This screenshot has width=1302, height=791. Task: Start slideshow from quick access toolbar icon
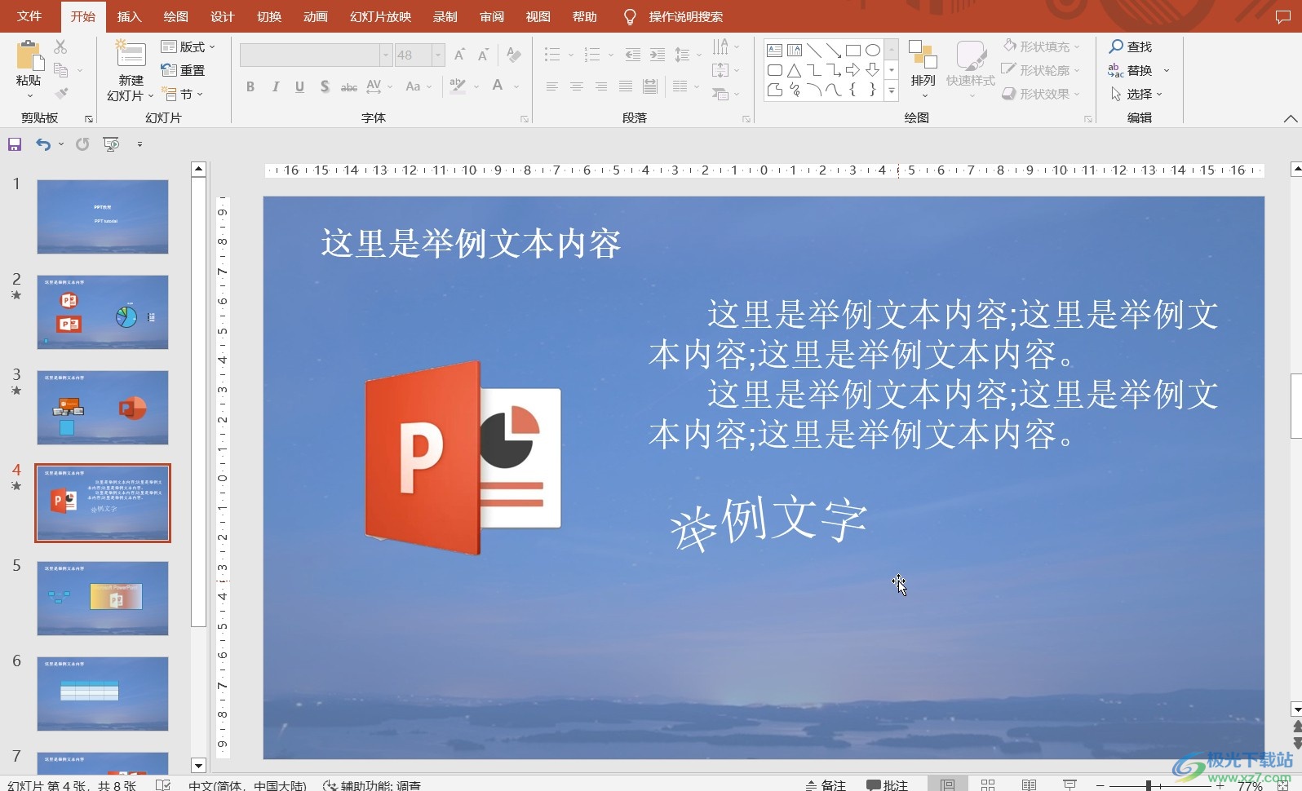[x=111, y=144]
